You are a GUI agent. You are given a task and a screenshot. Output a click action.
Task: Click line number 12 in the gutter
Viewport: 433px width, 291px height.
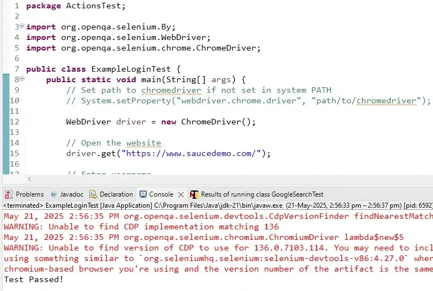pyautogui.click(x=14, y=122)
